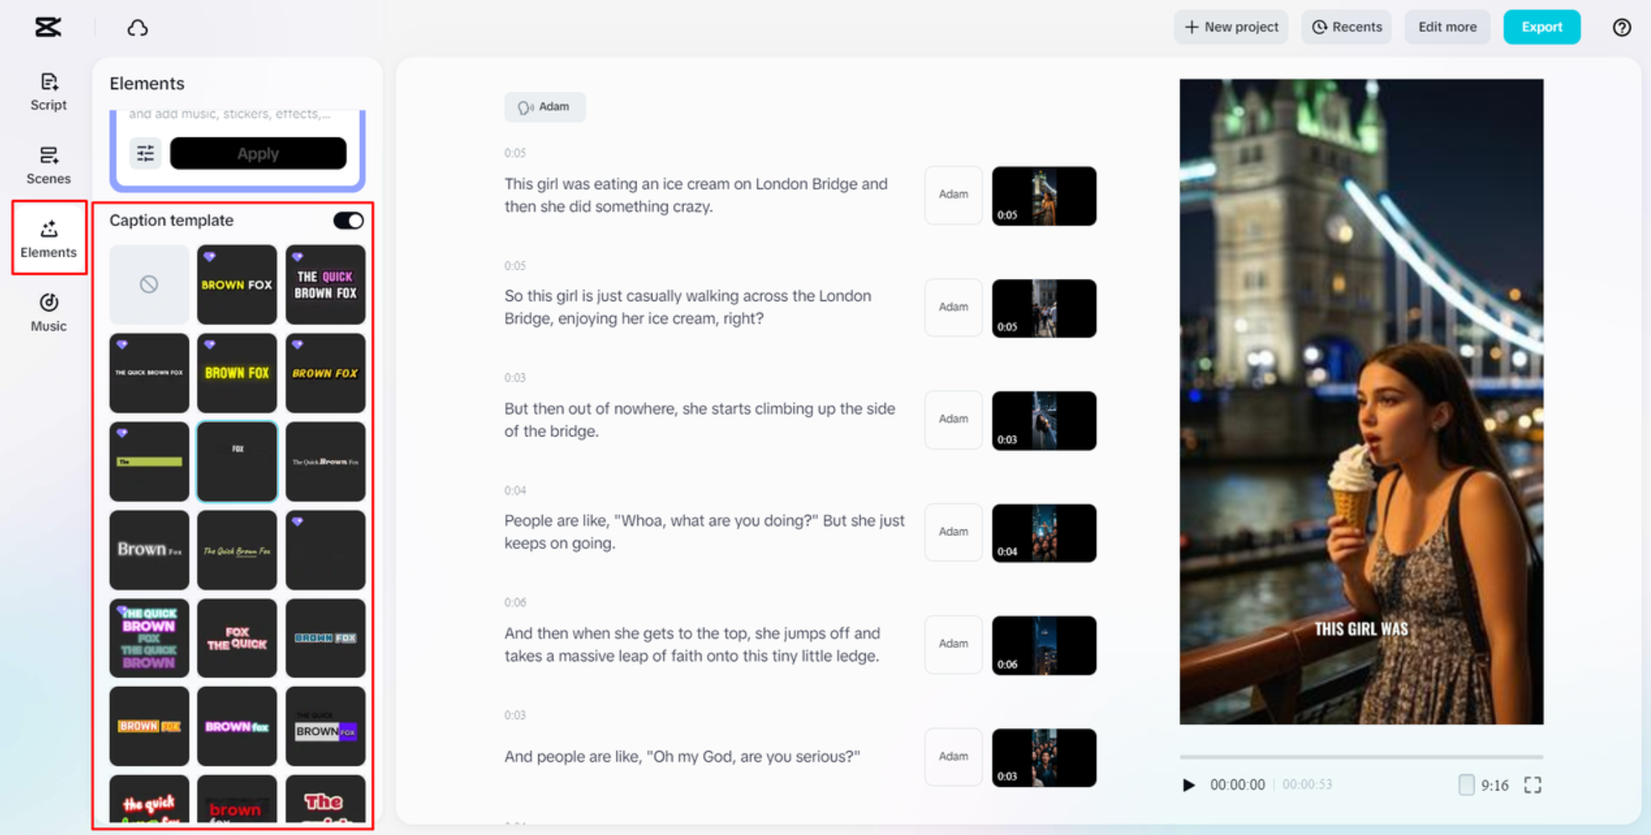
Task: Switch to the Scenes tab
Action: click(x=48, y=165)
